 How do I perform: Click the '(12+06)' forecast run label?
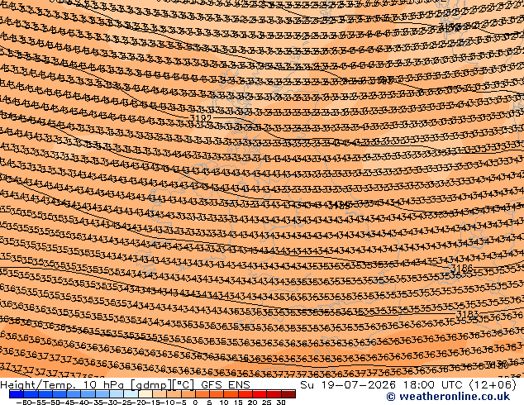click(493, 385)
